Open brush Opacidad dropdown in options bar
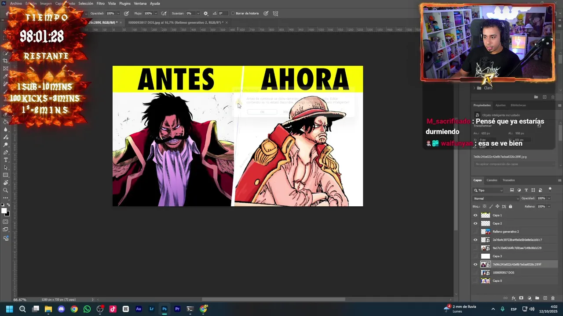Viewport: 563px width, 316px height. (118, 13)
